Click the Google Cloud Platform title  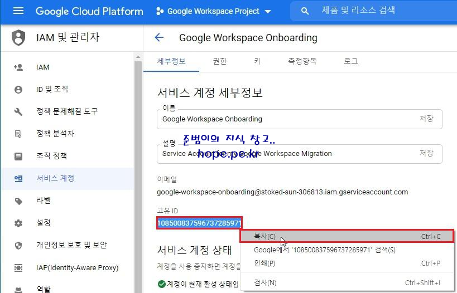89,11
